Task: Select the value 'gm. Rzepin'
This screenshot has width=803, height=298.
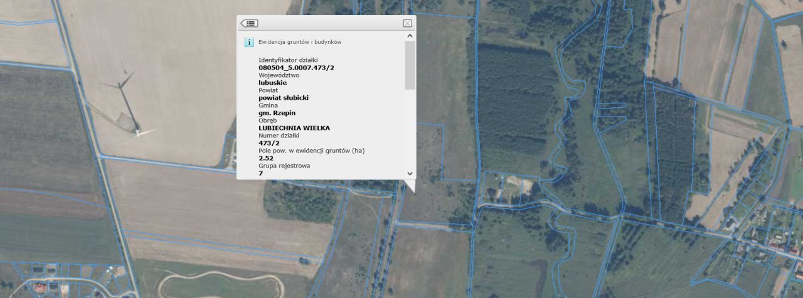Action: [x=277, y=113]
